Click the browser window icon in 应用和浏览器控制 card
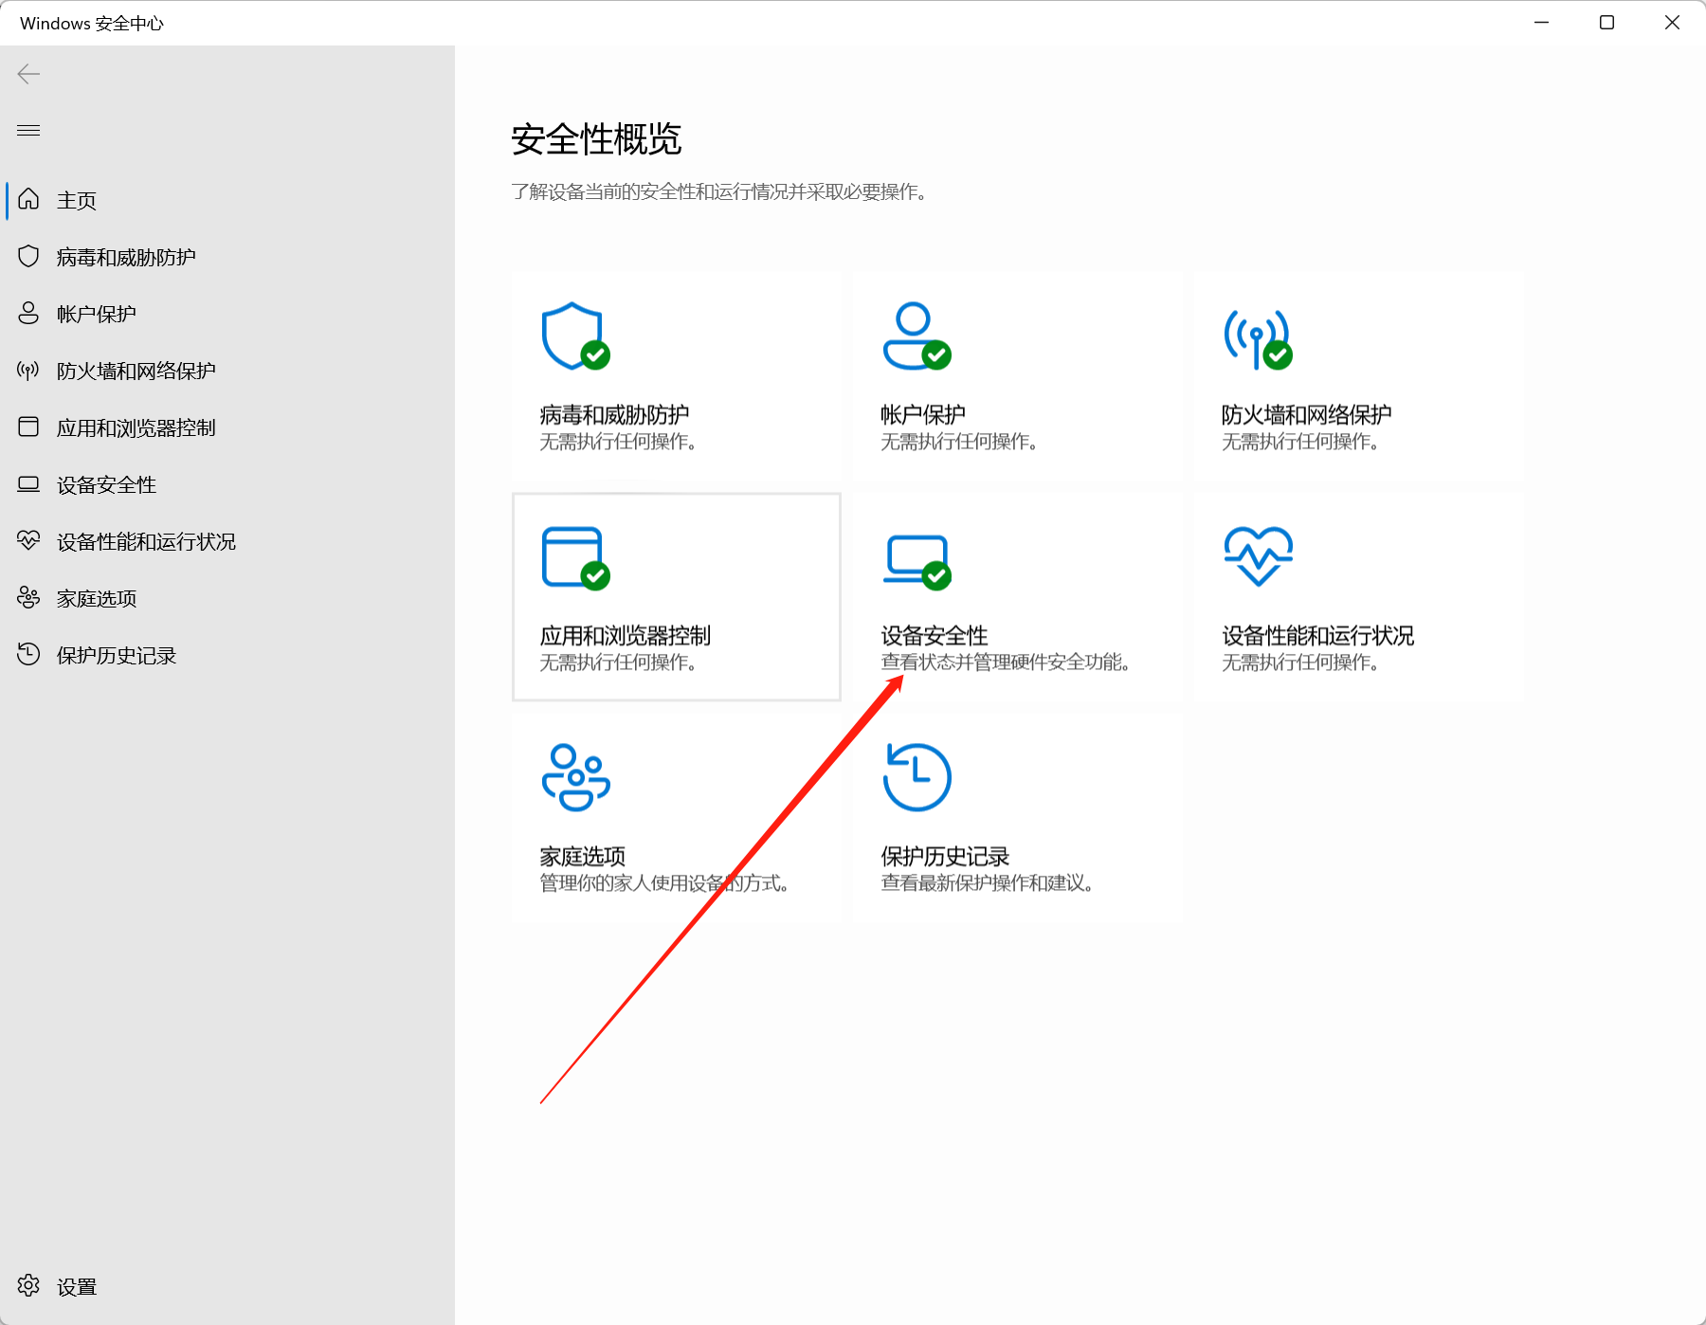 (574, 558)
